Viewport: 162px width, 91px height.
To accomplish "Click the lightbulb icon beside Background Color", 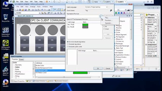I will pyautogui.click(x=89, y=73).
